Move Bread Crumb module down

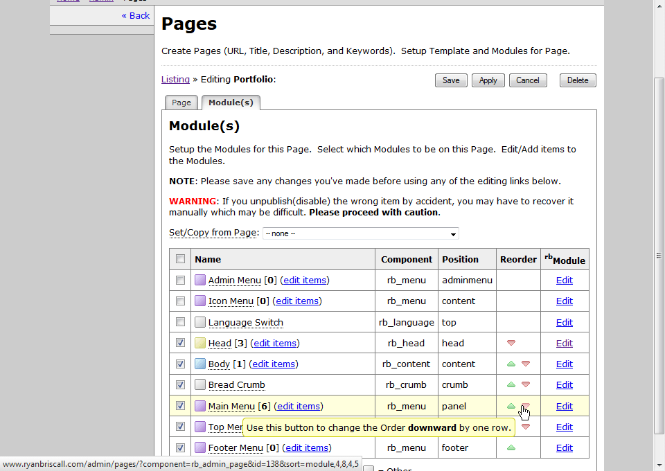pos(526,384)
